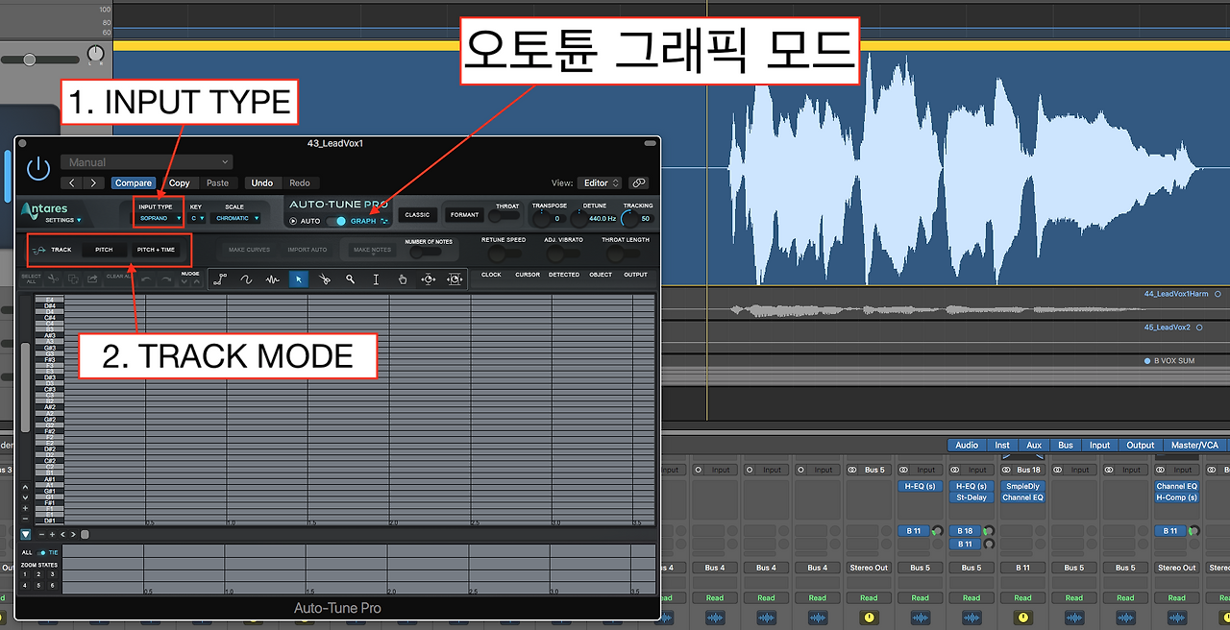The image size is (1230, 630).
Task: Toggle the Classic mode button
Action: click(x=417, y=215)
